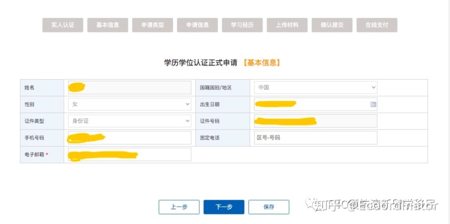450x224 pixels.
Task: Click the 保存 save button
Action: click(x=269, y=207)
